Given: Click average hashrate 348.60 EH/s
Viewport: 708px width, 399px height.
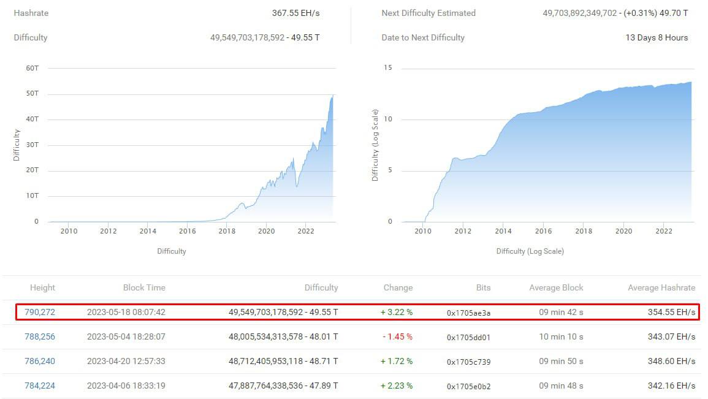Looking at the screenshot, I should (671, 361).
